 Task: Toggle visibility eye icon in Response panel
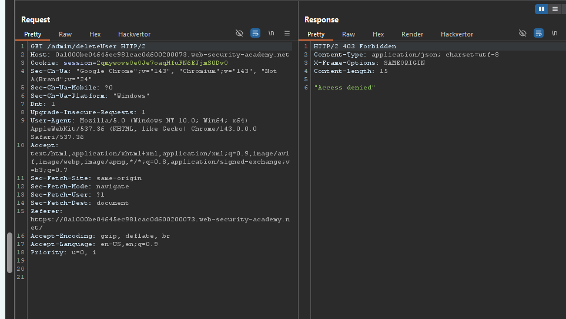click(523, 33)
